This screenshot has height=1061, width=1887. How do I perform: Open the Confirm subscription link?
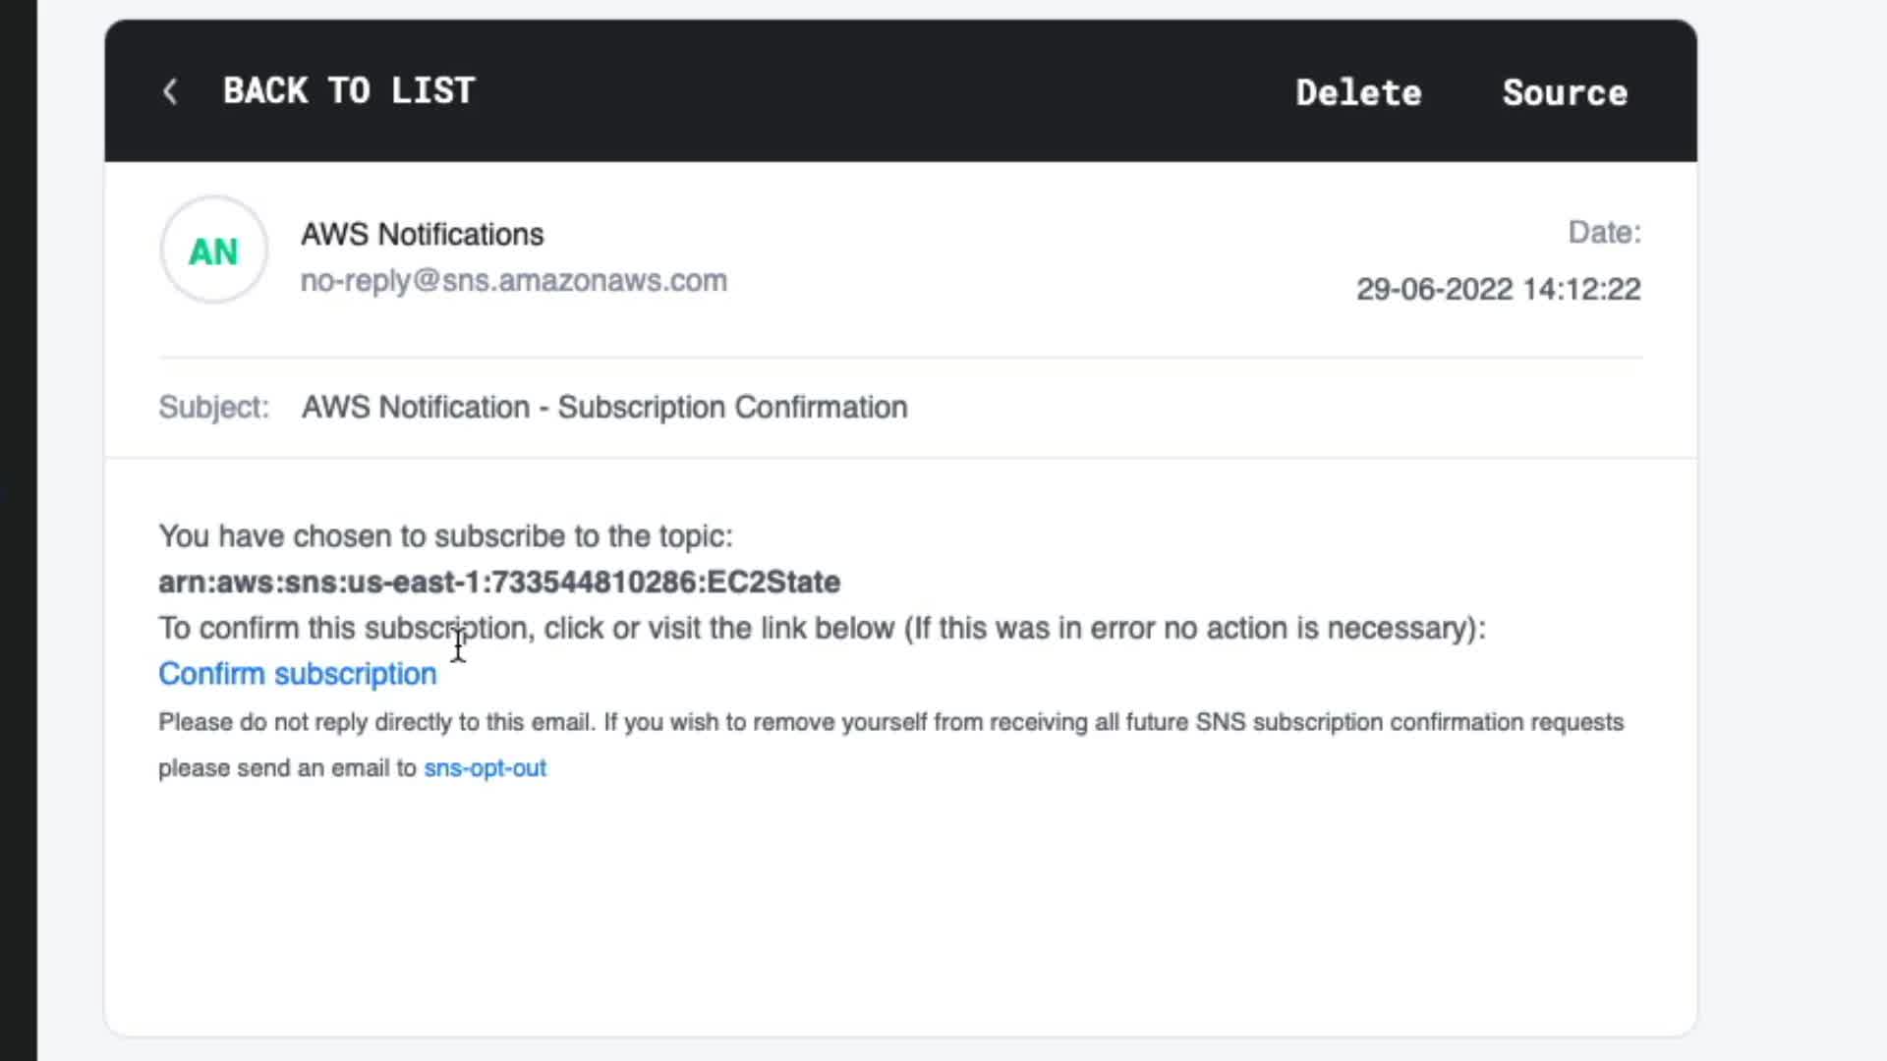point(297,674)
